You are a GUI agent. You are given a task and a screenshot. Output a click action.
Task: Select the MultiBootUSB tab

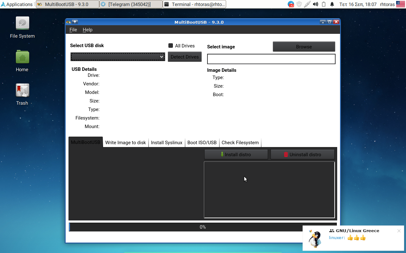86,142
